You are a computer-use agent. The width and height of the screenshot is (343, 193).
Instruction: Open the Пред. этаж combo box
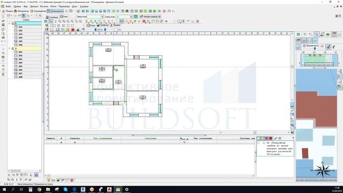click(95, 17)
